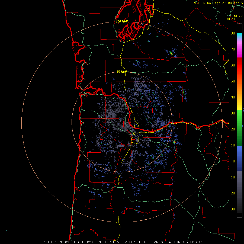The image size is (244, 244).
Task: Click the 0 value on dBZ scale
Action: (234, 161)
